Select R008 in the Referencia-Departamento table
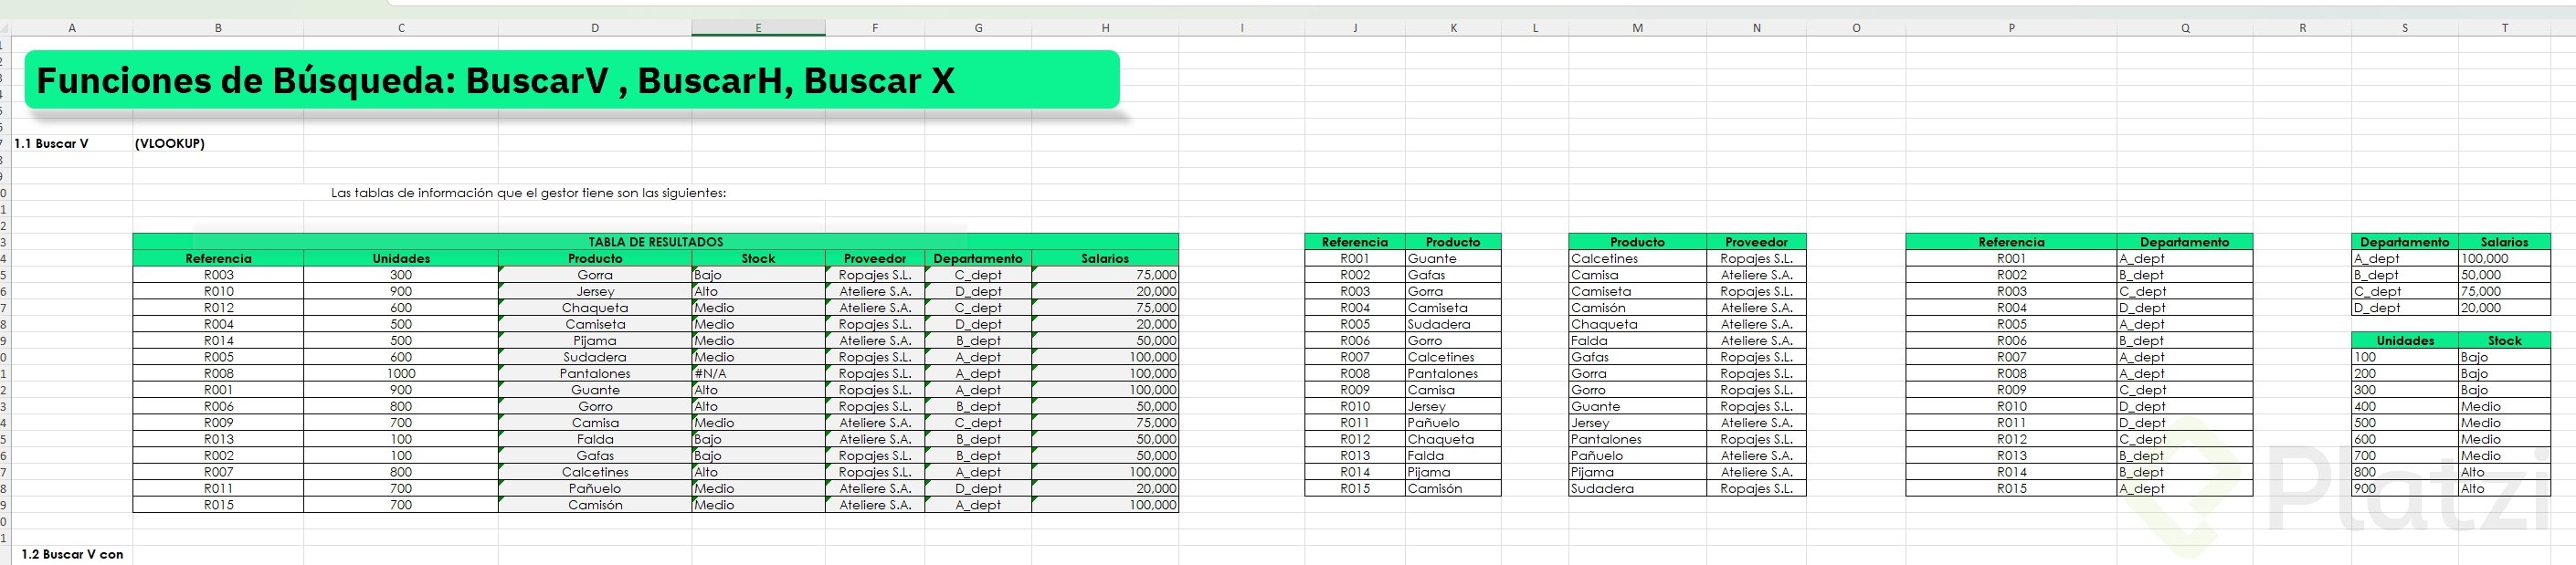This screenshot has width=2576, height=565. (x=2011, y=373)
